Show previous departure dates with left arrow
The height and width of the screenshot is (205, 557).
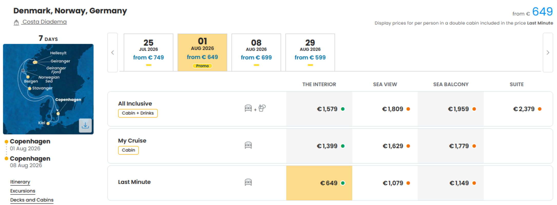(113, 53)
